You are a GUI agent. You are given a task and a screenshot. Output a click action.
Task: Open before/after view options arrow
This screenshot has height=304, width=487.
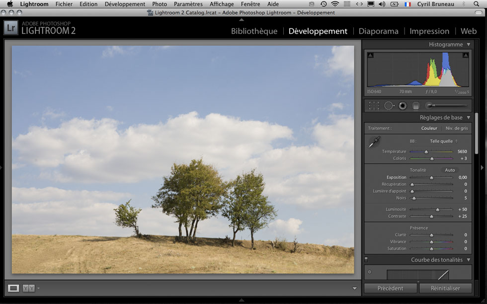[x=39, y=288]
